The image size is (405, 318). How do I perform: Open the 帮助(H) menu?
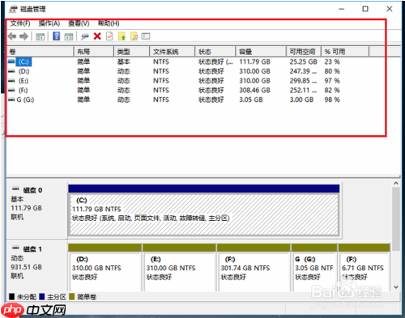tap(109, 23)
